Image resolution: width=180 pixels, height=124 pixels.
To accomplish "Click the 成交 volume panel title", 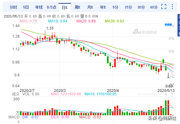I will point(16,94).
